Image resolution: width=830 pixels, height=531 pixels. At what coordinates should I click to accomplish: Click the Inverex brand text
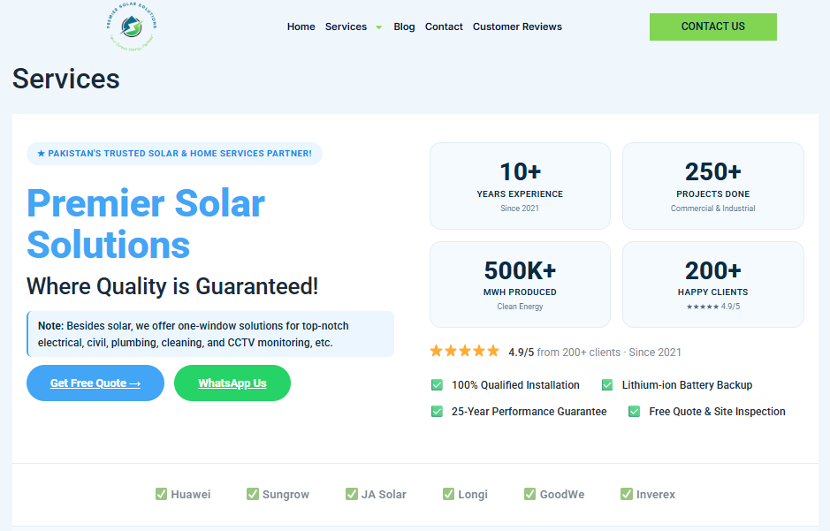point(656,495)
